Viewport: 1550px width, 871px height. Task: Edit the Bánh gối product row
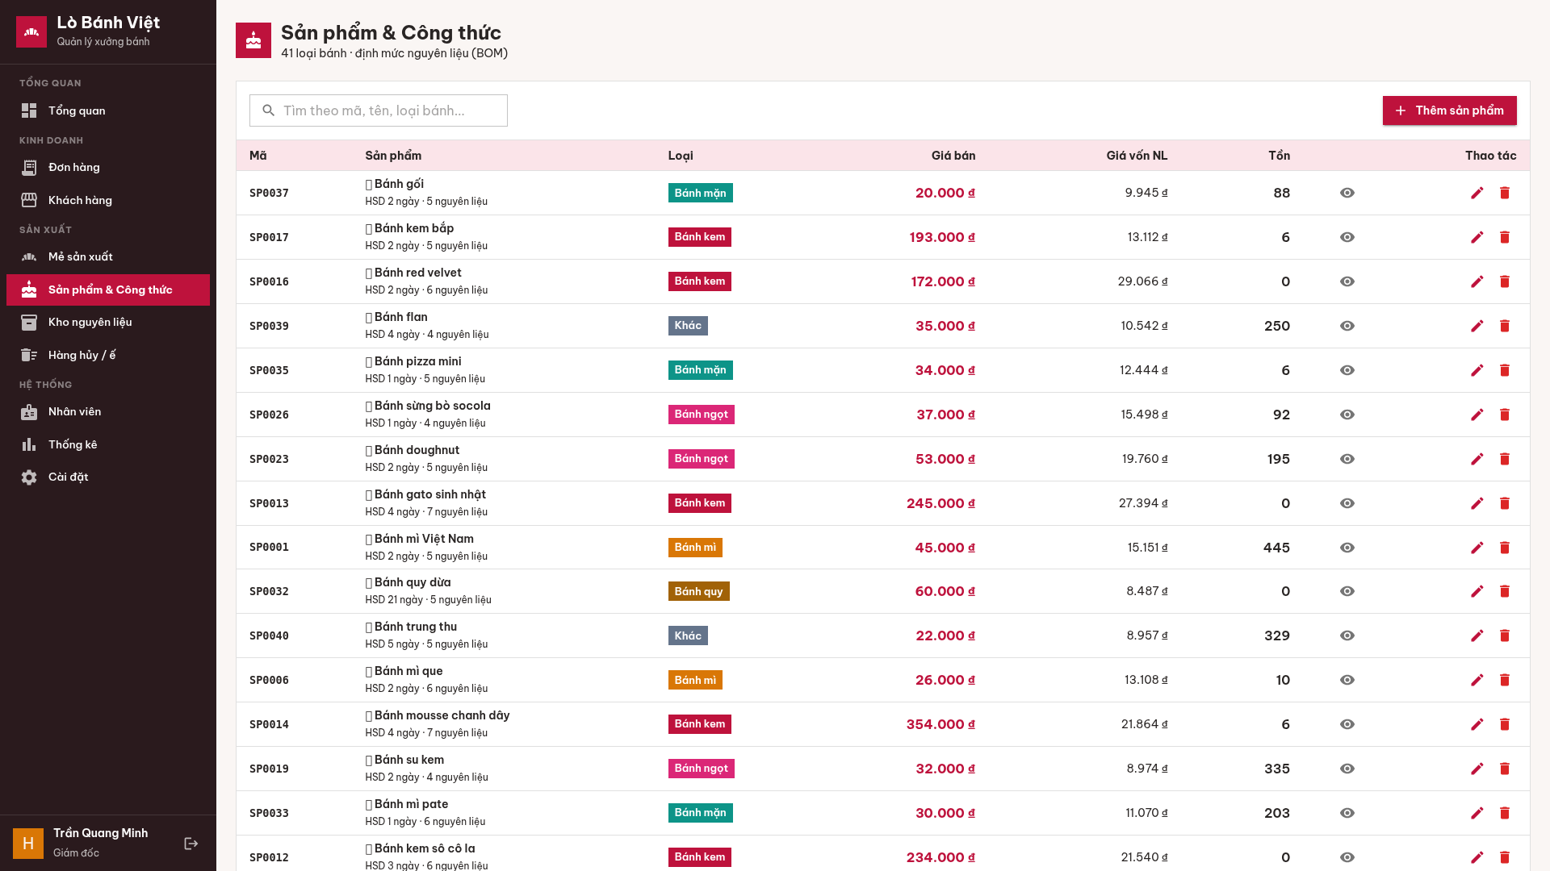point(1477,193)
